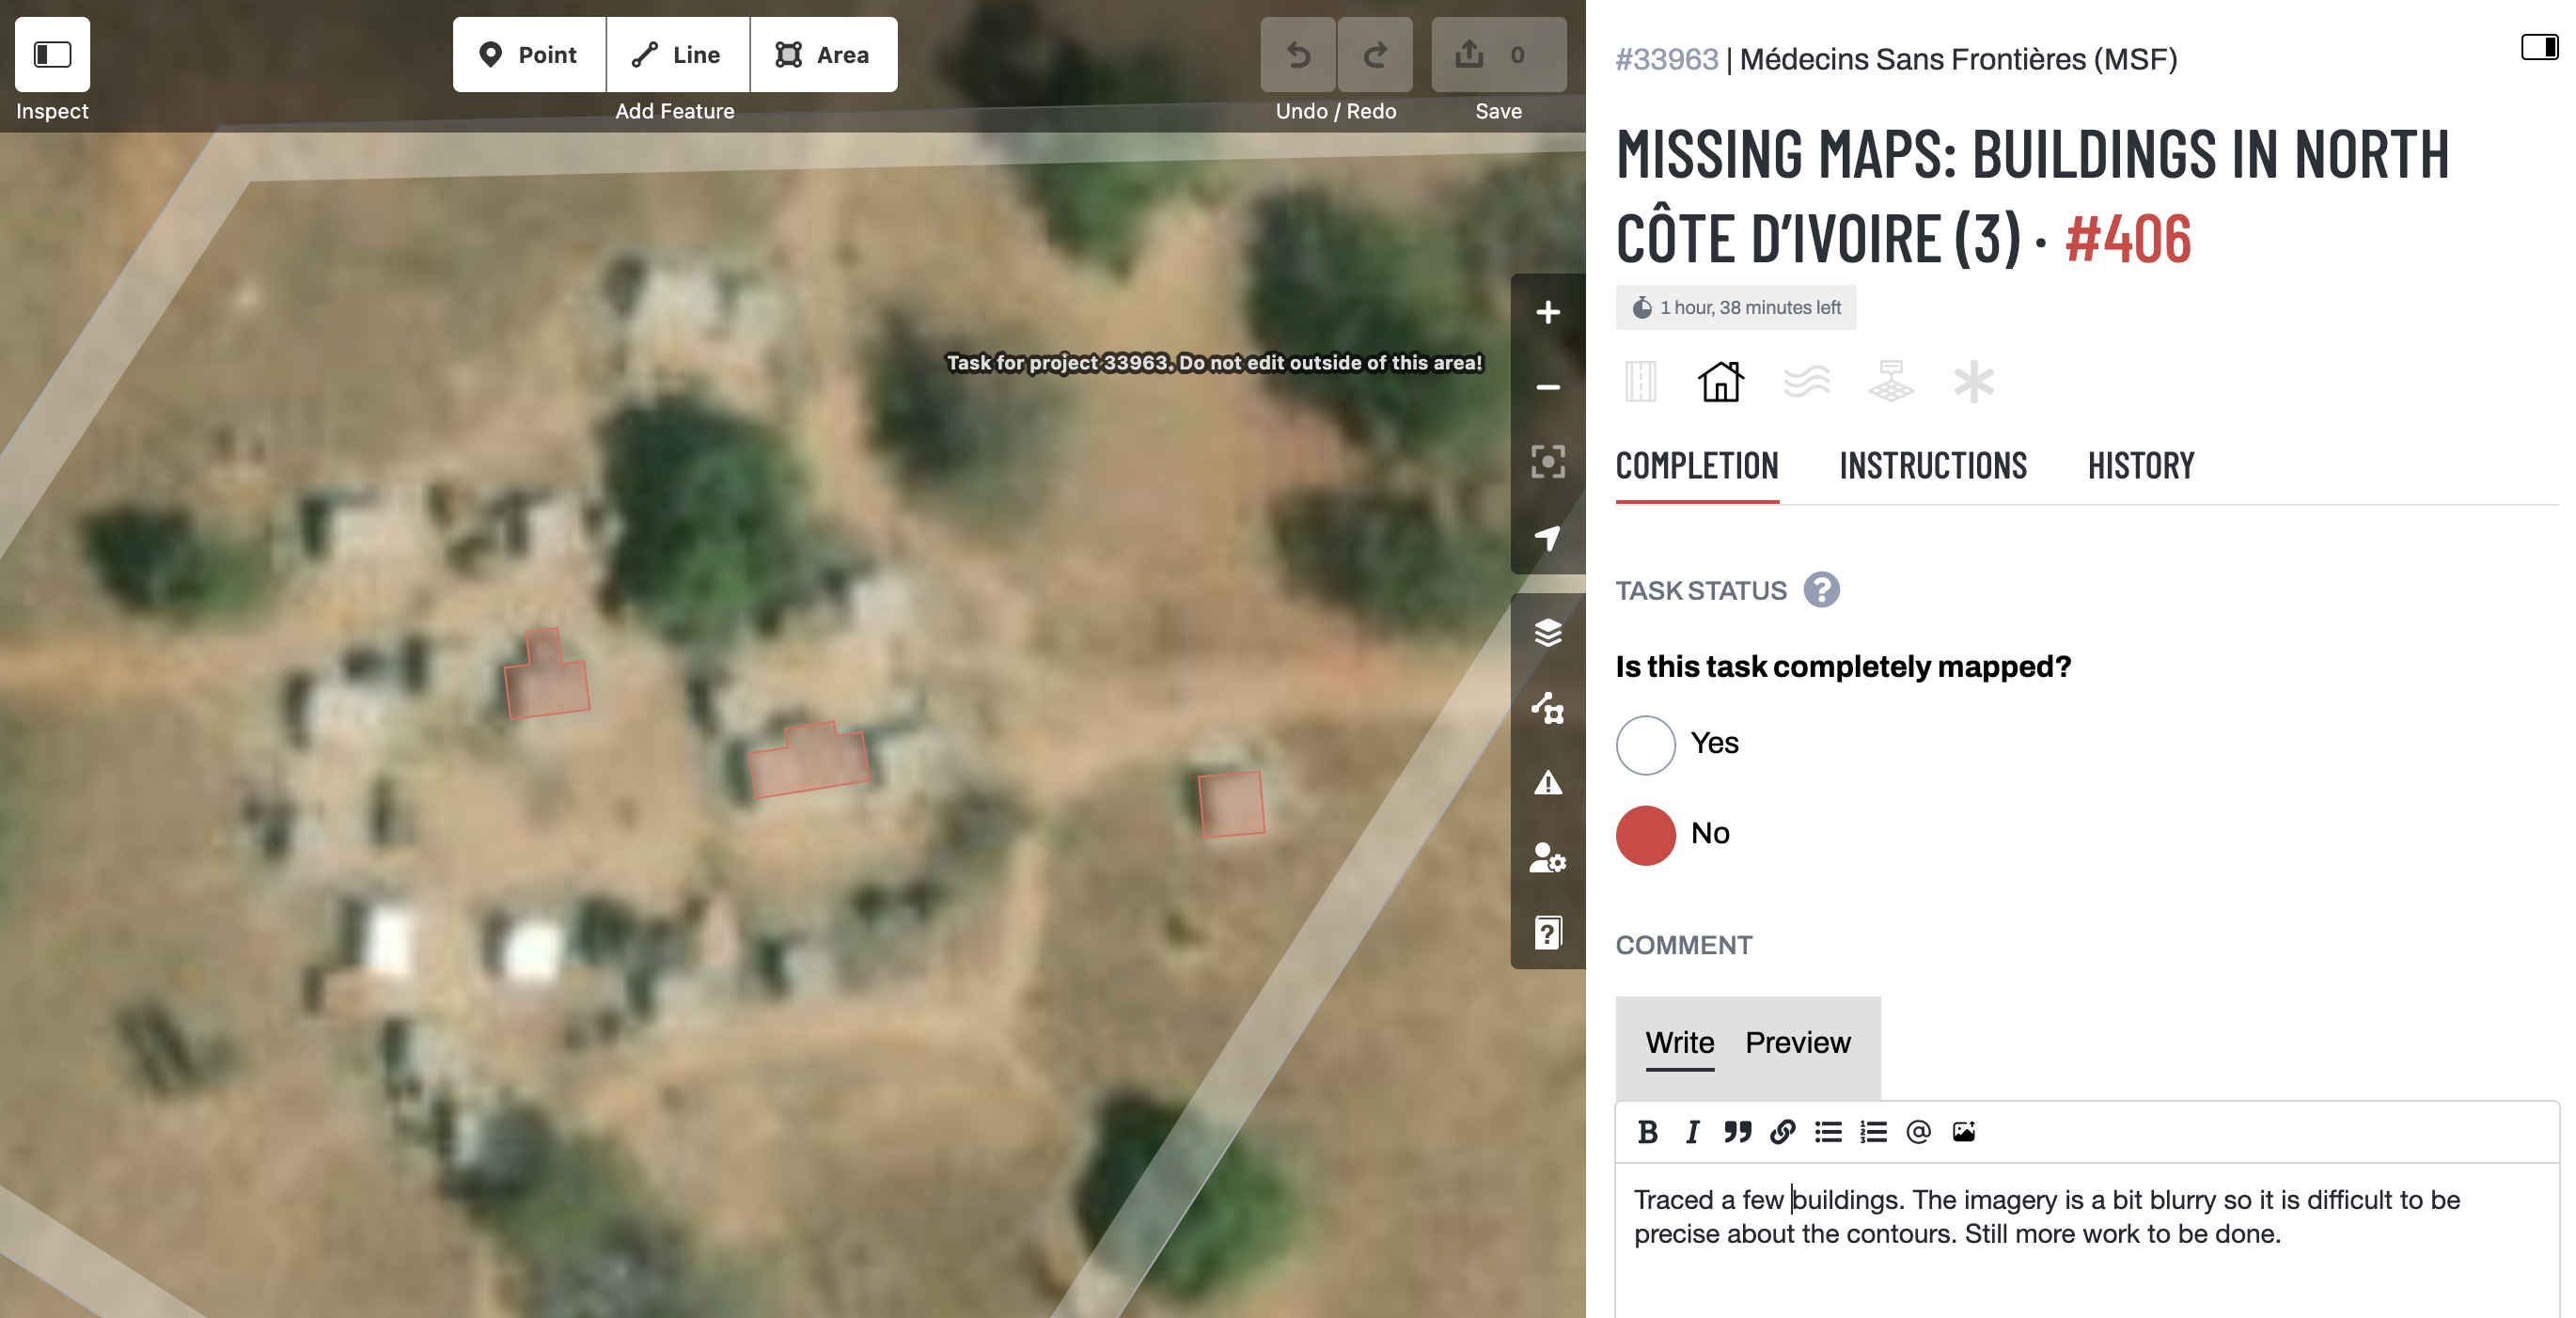Switch comment editor to Preview
The image size is (2576, 1318).
click(1797, 1043)
